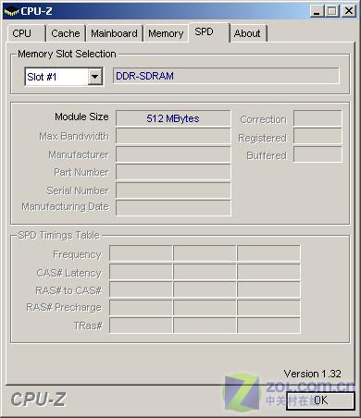Click the Part Number field

pyautogui.click(x=173, y=172)
